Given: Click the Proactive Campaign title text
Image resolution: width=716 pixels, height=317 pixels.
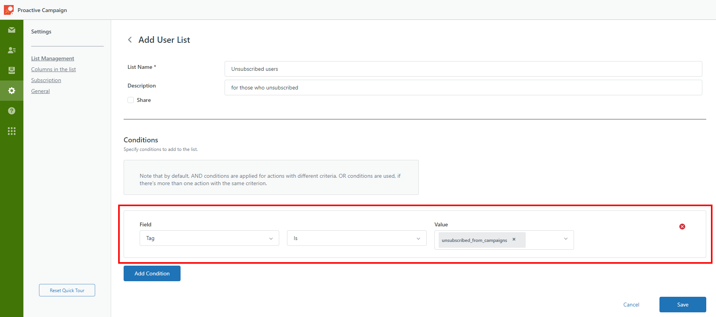Looking at the screenshot, I should [42, 10].
